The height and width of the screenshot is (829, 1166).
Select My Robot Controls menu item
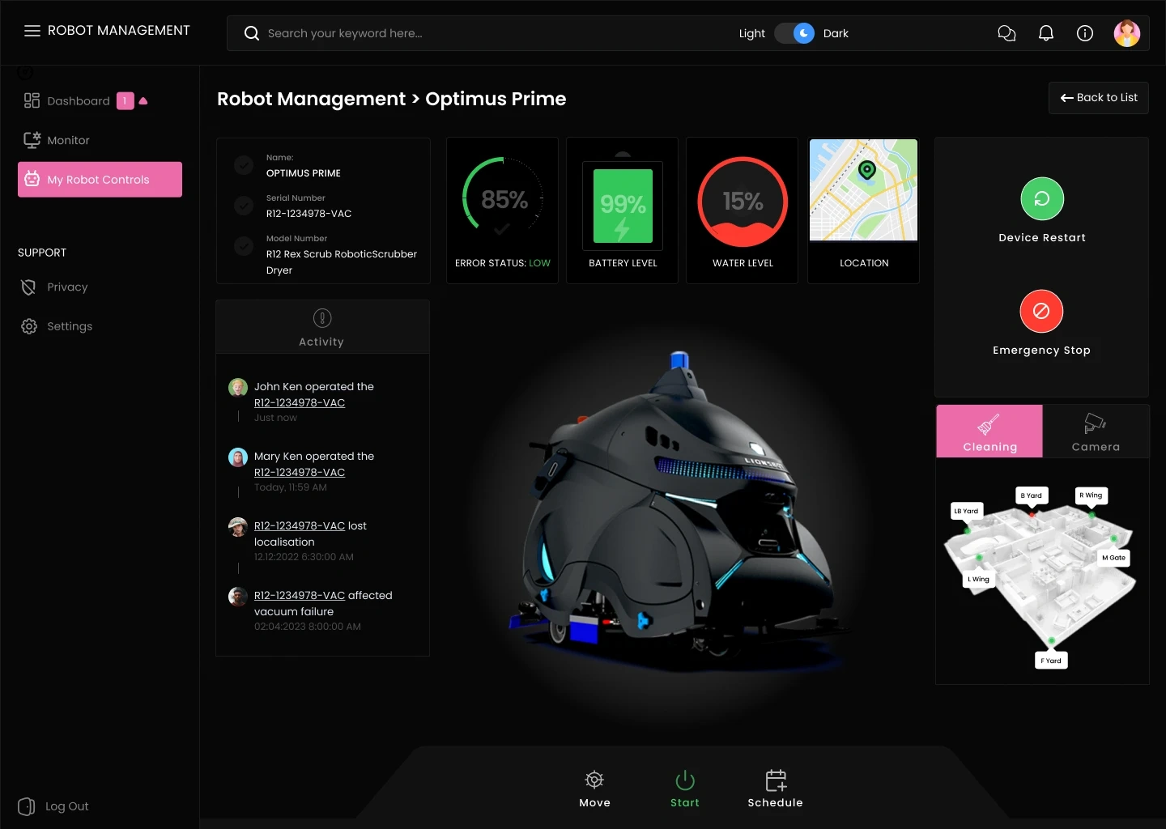coord(100,180)
